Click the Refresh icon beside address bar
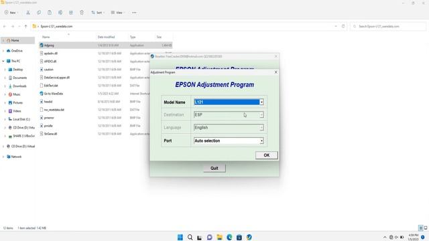 coord(343,26)
